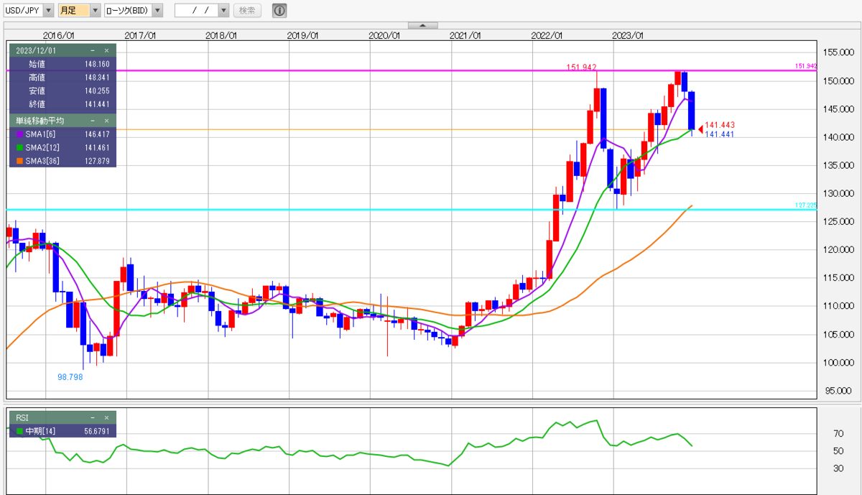
Task: Close the RSI legend panel
Action: [106, 417]
